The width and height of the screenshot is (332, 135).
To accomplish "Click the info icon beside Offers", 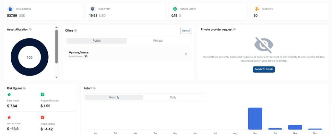I will point(76,31).
